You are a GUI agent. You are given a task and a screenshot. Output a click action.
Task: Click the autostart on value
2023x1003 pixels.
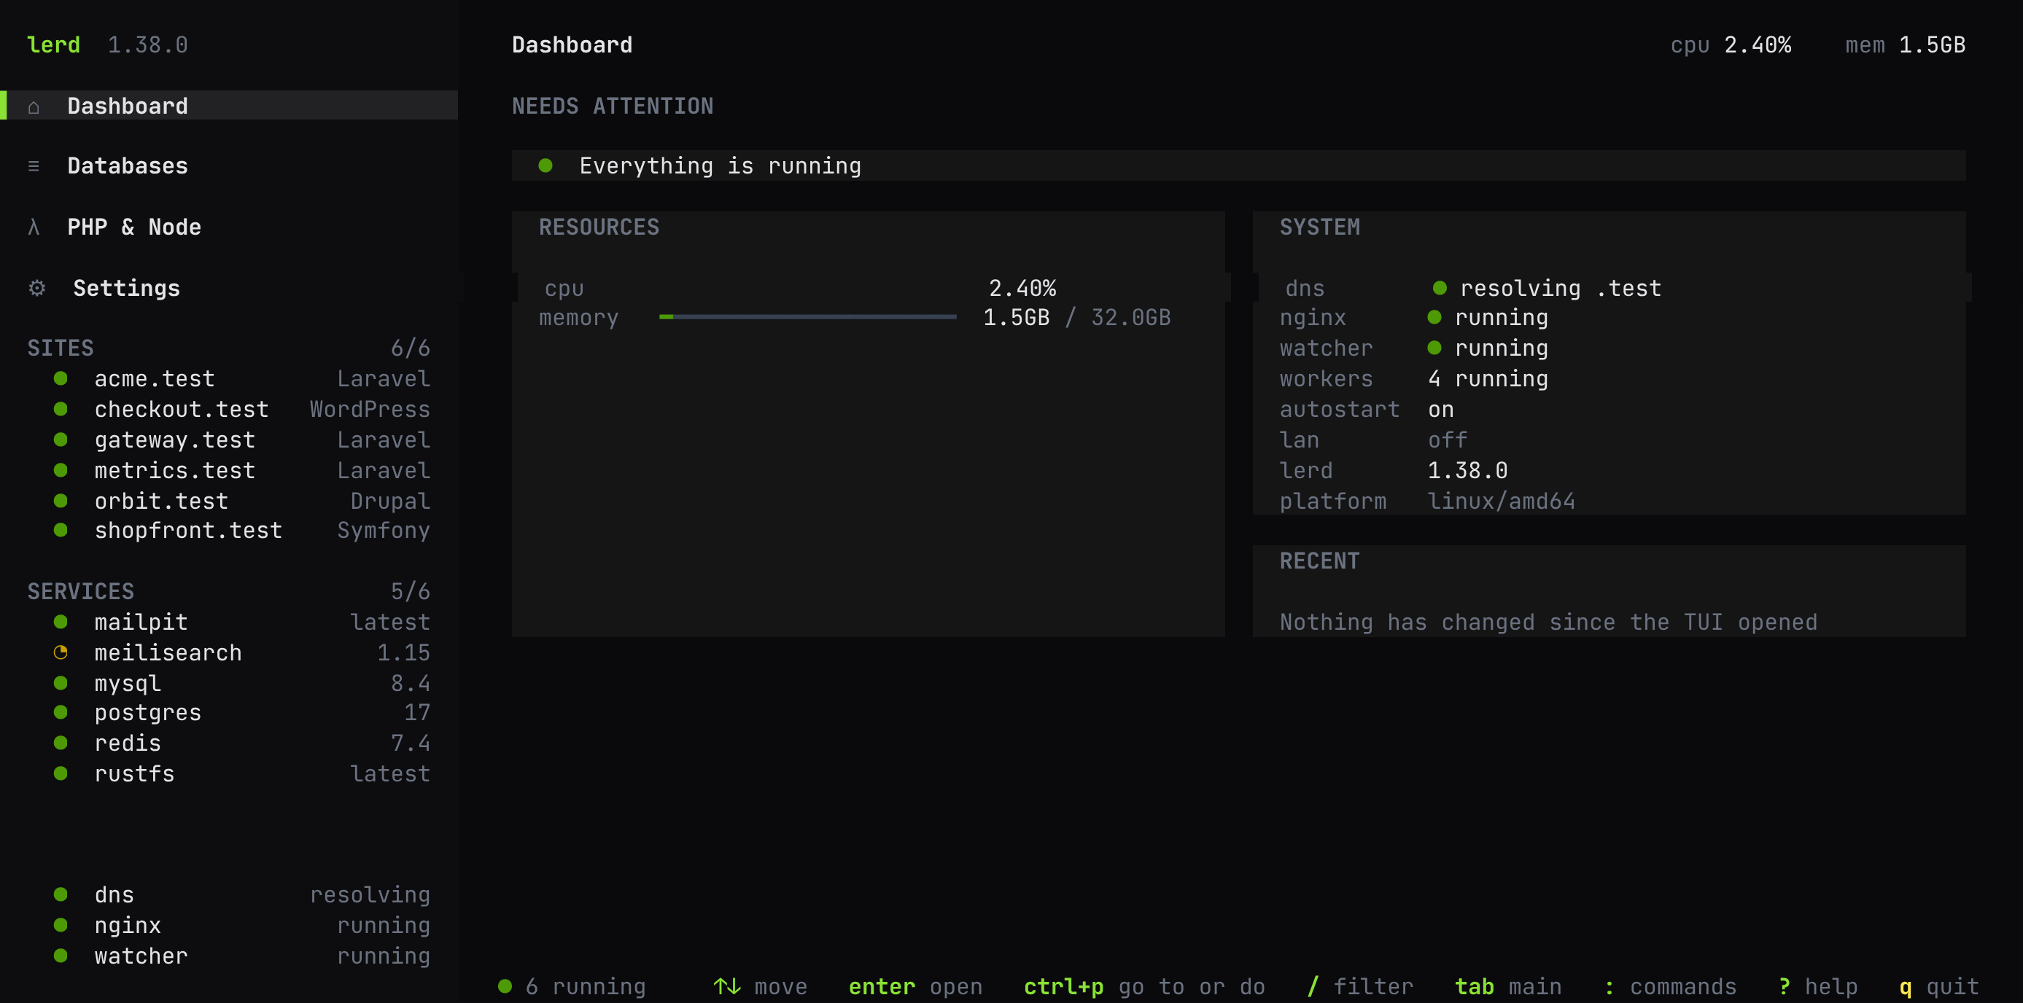coord(1440,409)
